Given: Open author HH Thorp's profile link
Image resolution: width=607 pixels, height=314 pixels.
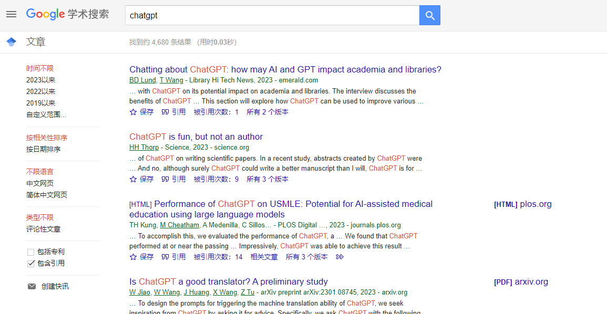Looking at the screenshot, I should tap(143, 147).
